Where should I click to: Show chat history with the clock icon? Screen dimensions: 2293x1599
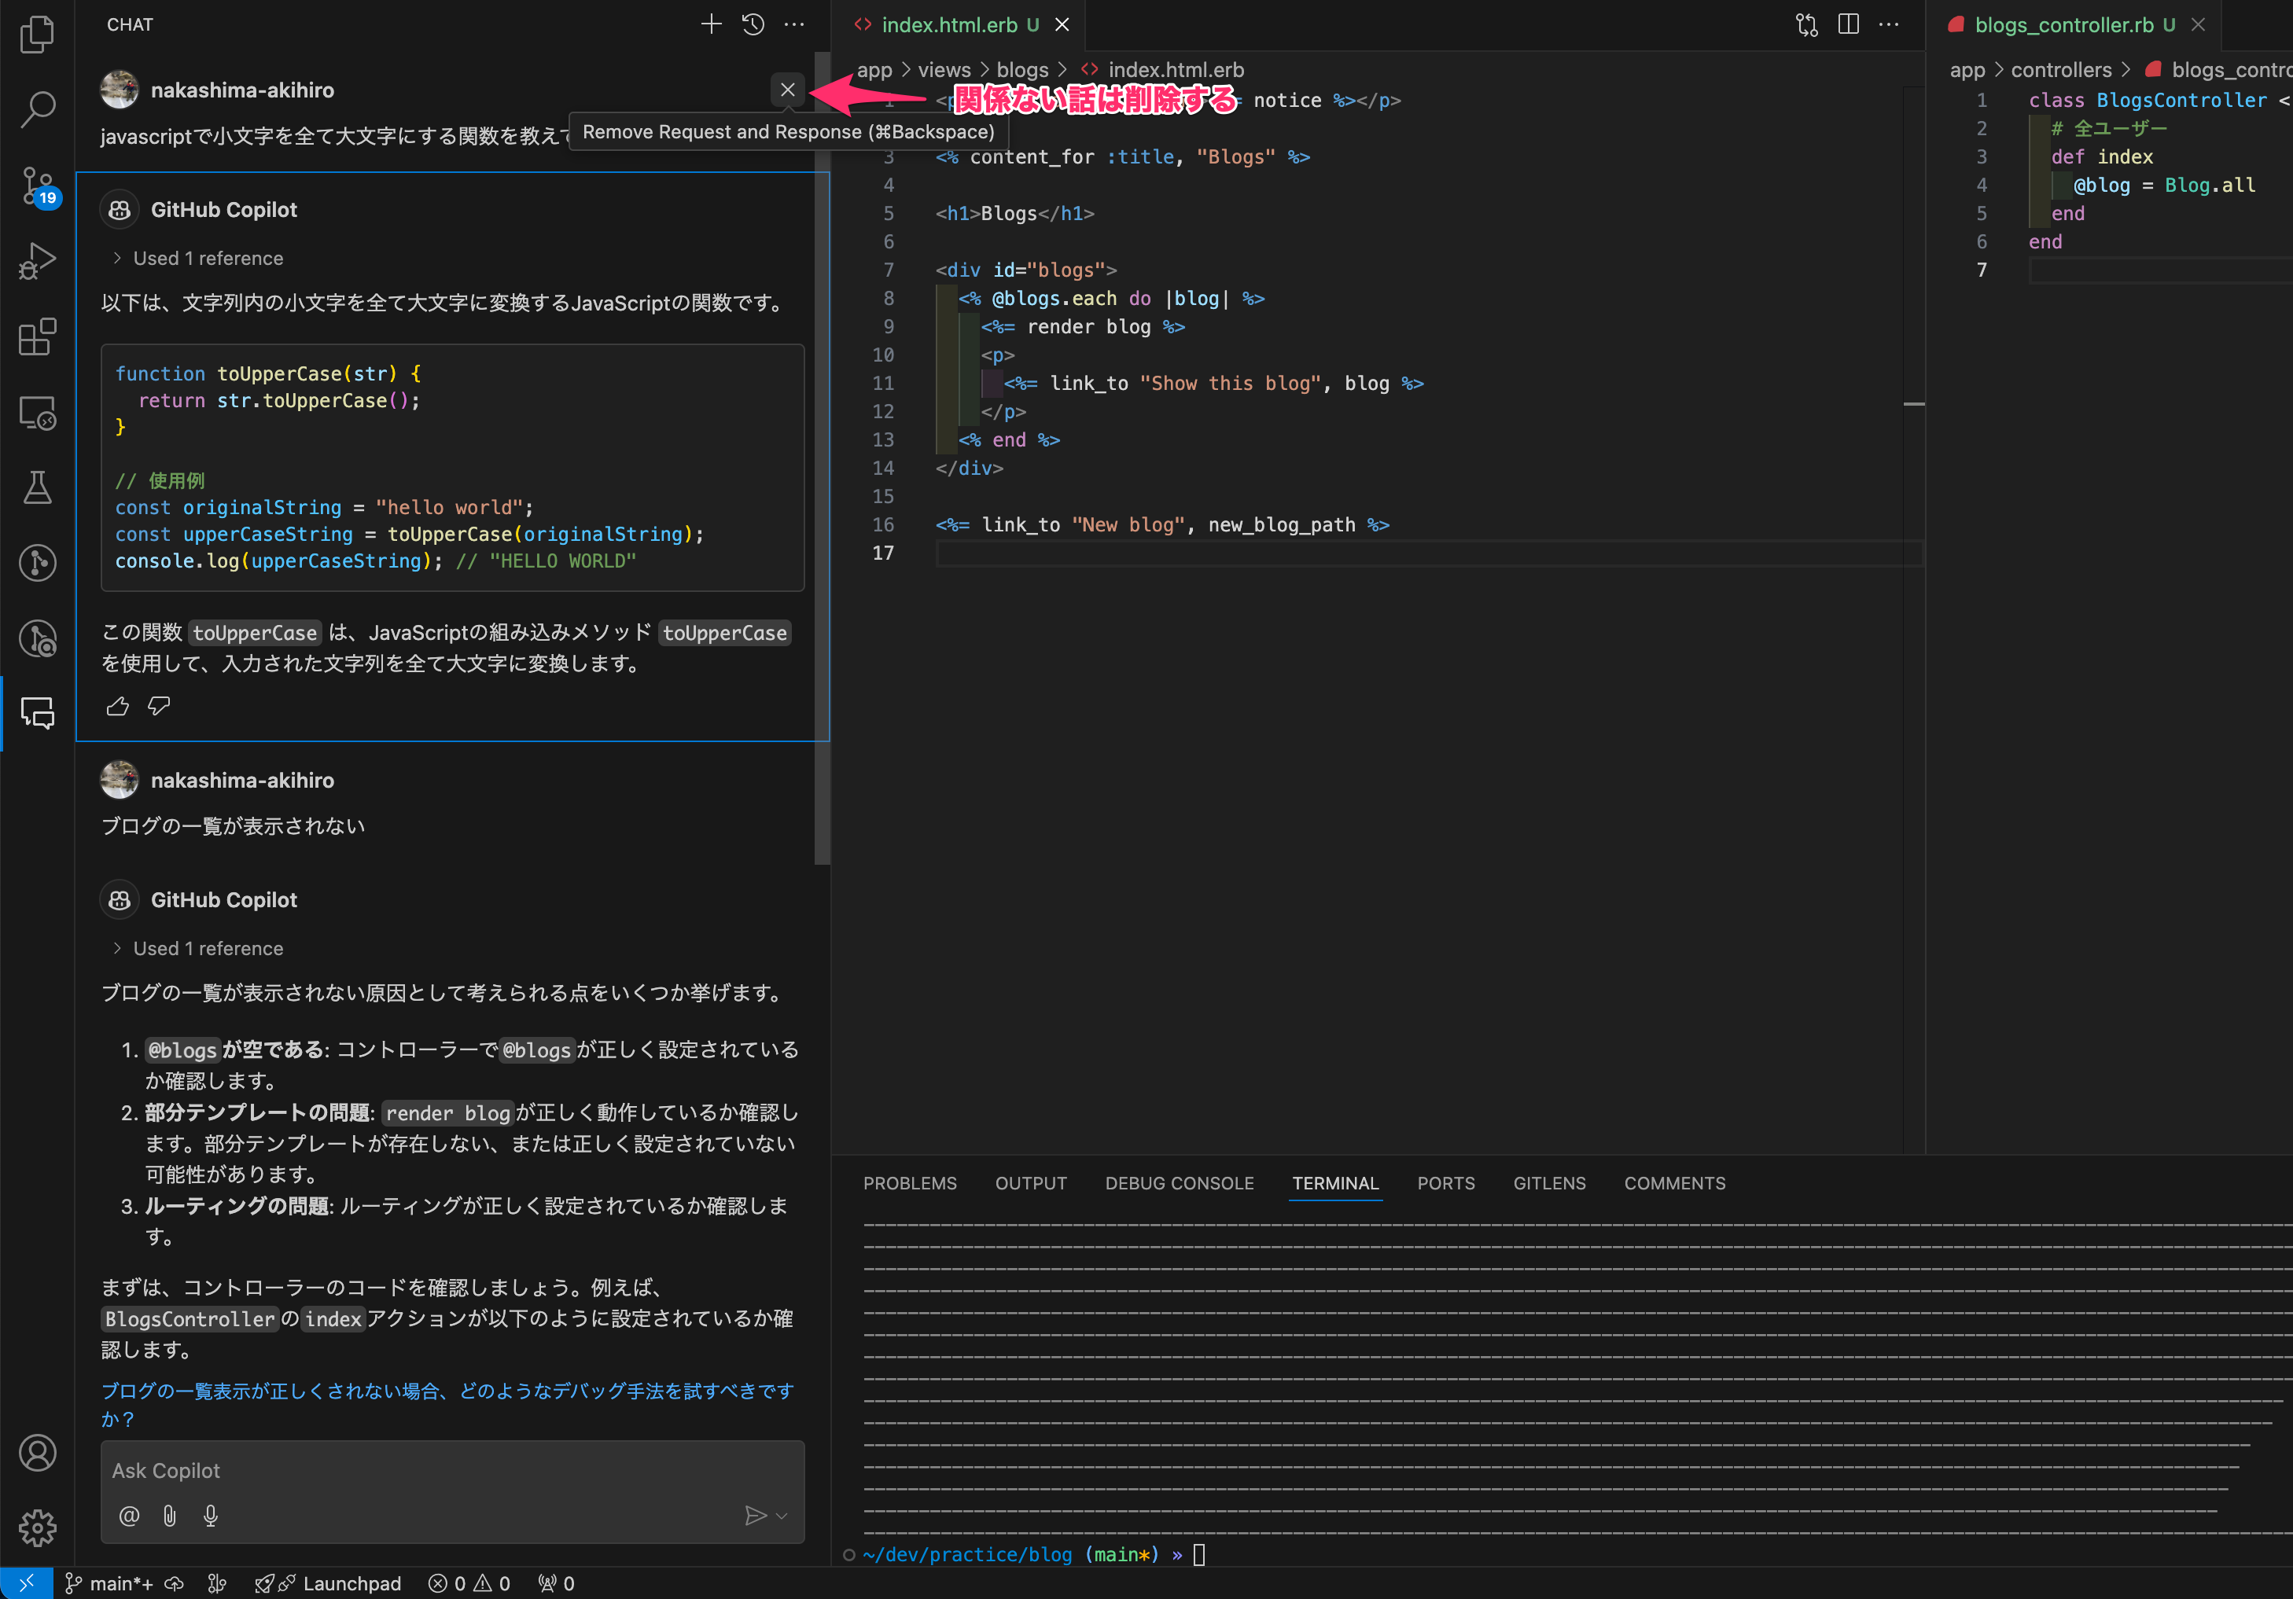click(752, 24)
